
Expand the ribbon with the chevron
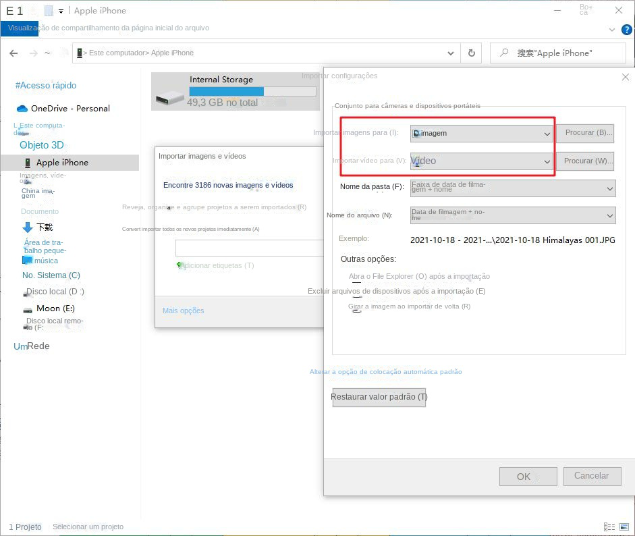pos(612,30)
